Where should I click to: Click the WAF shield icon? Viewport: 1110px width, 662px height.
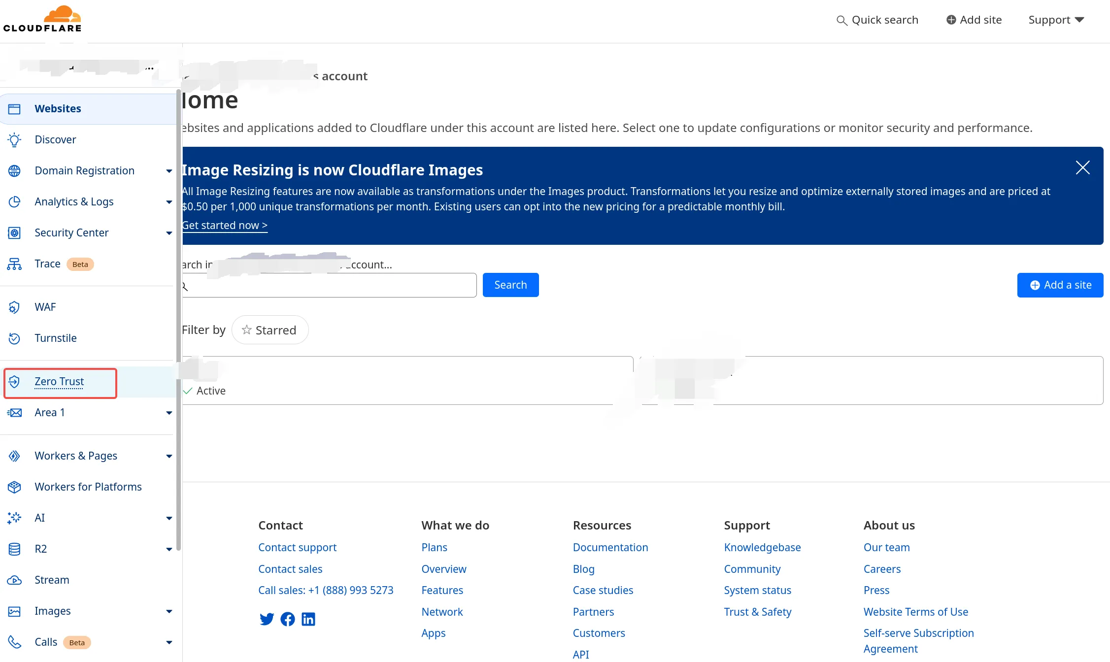tap(14, 307)
